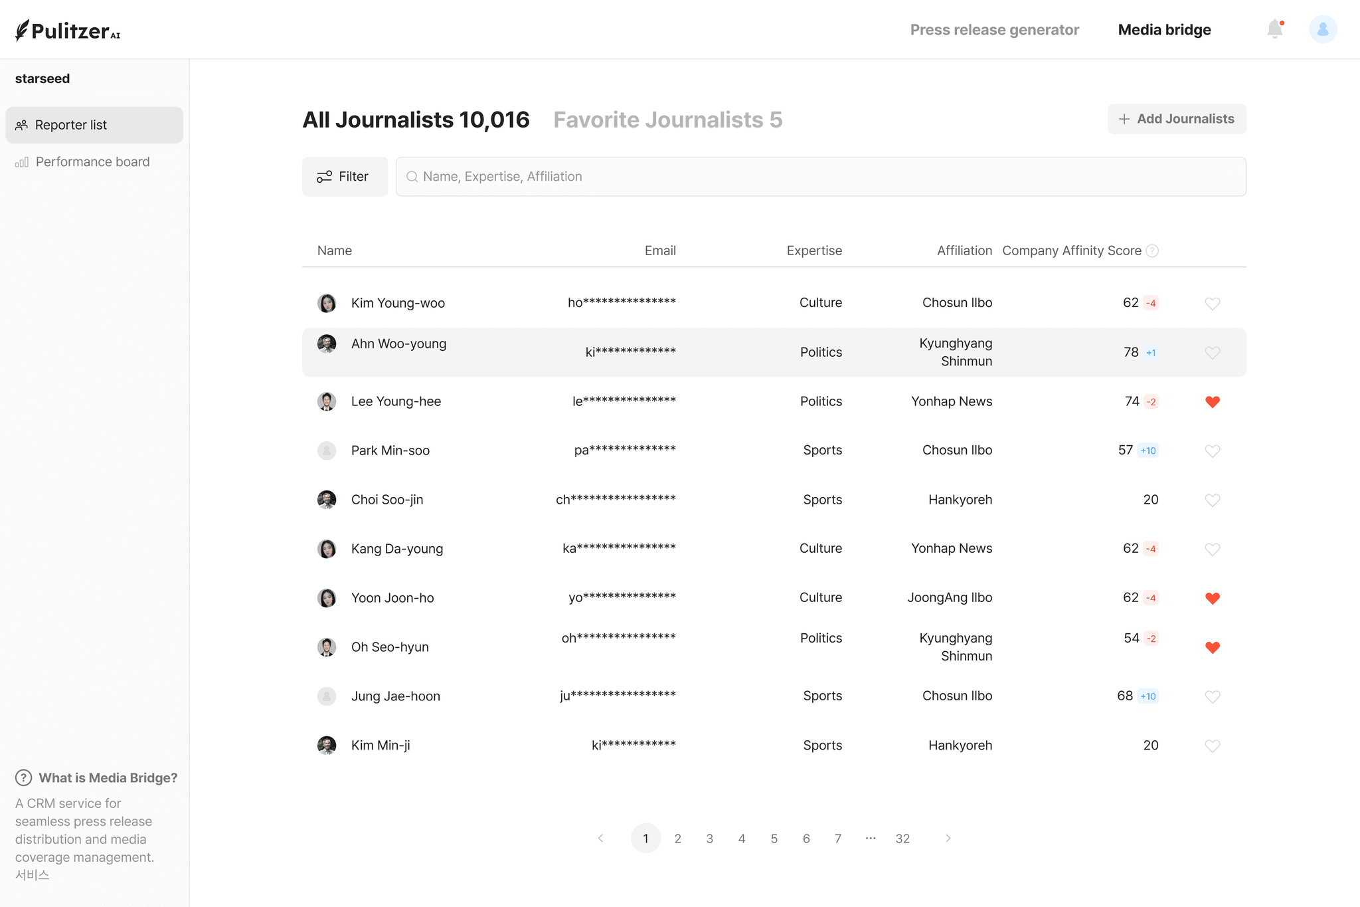Click Add Journalists button
The image size is (1360, 907).
tap(1176, 119)
